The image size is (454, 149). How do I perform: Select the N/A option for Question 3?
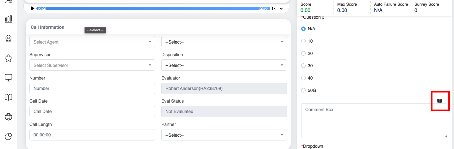click(303, 29)
